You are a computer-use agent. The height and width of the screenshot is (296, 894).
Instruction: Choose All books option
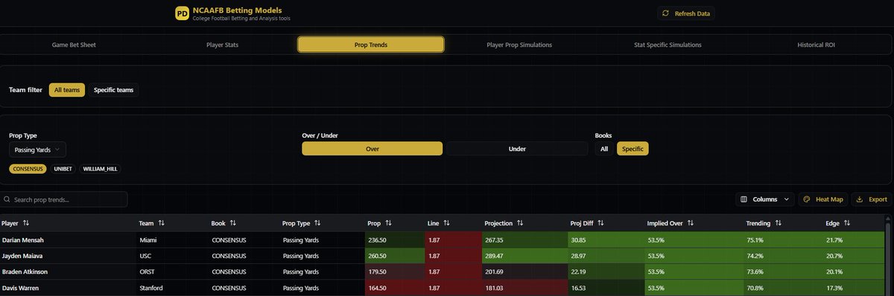click(x=604, y=149)
